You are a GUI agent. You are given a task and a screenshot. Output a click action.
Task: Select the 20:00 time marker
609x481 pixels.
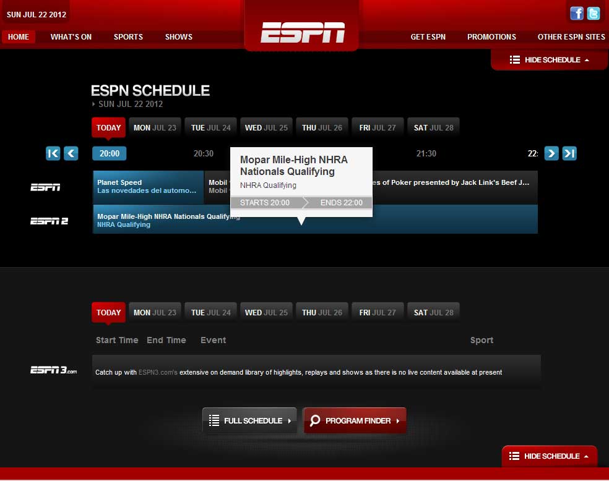(x=109, y=153)
